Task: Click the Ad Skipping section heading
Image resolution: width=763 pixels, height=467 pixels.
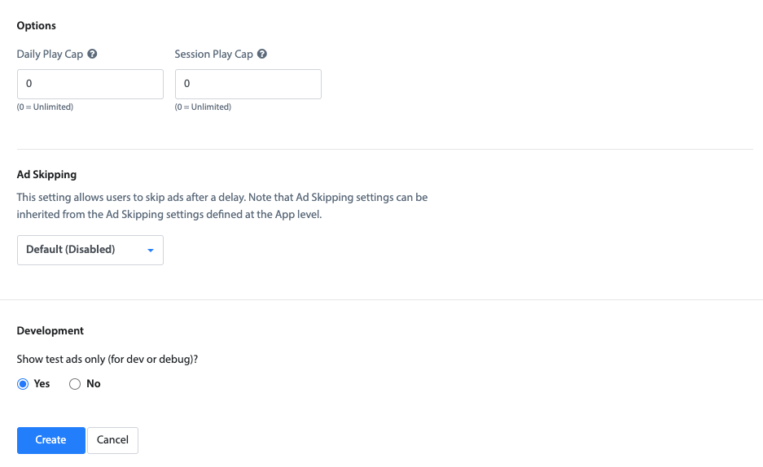Action: (46, 174)
